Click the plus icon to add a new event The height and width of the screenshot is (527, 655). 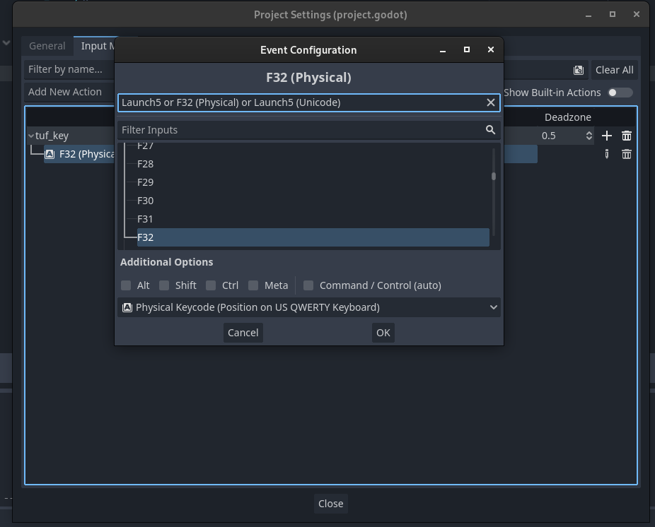606,136
